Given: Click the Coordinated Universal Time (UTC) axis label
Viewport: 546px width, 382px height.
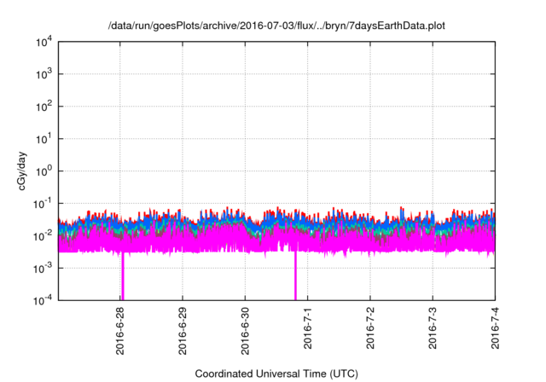Looking at the screenshot, I should point(276,373).
